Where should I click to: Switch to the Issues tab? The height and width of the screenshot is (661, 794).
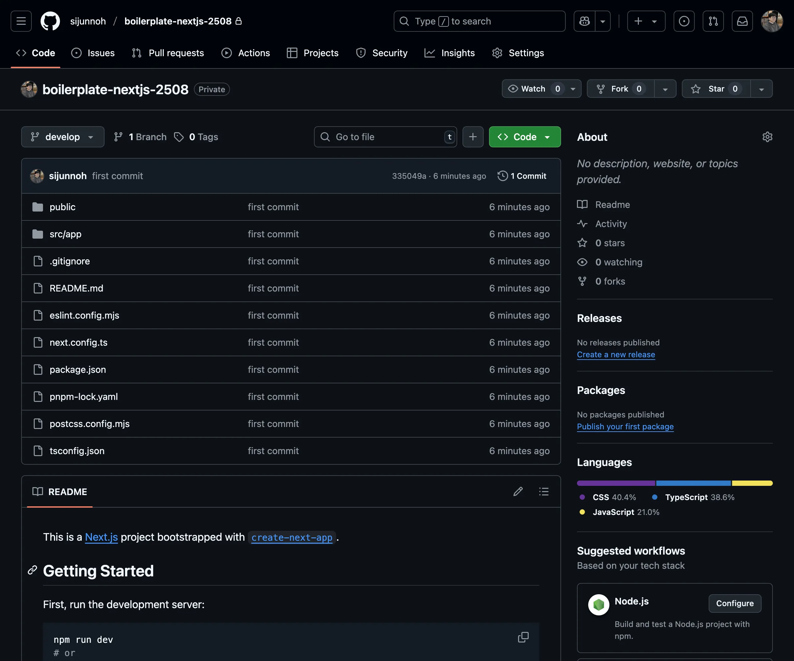93,53
